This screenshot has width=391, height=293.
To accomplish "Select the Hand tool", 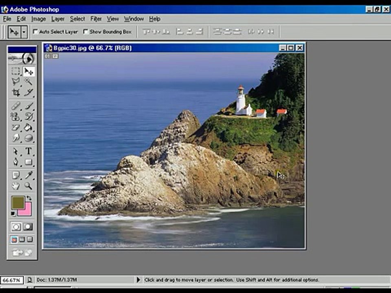I will coord(16,186).
